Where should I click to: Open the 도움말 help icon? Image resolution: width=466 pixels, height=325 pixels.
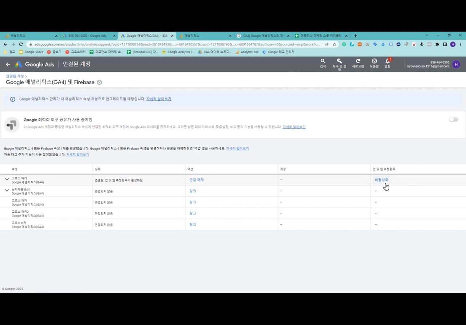(374, 63)
